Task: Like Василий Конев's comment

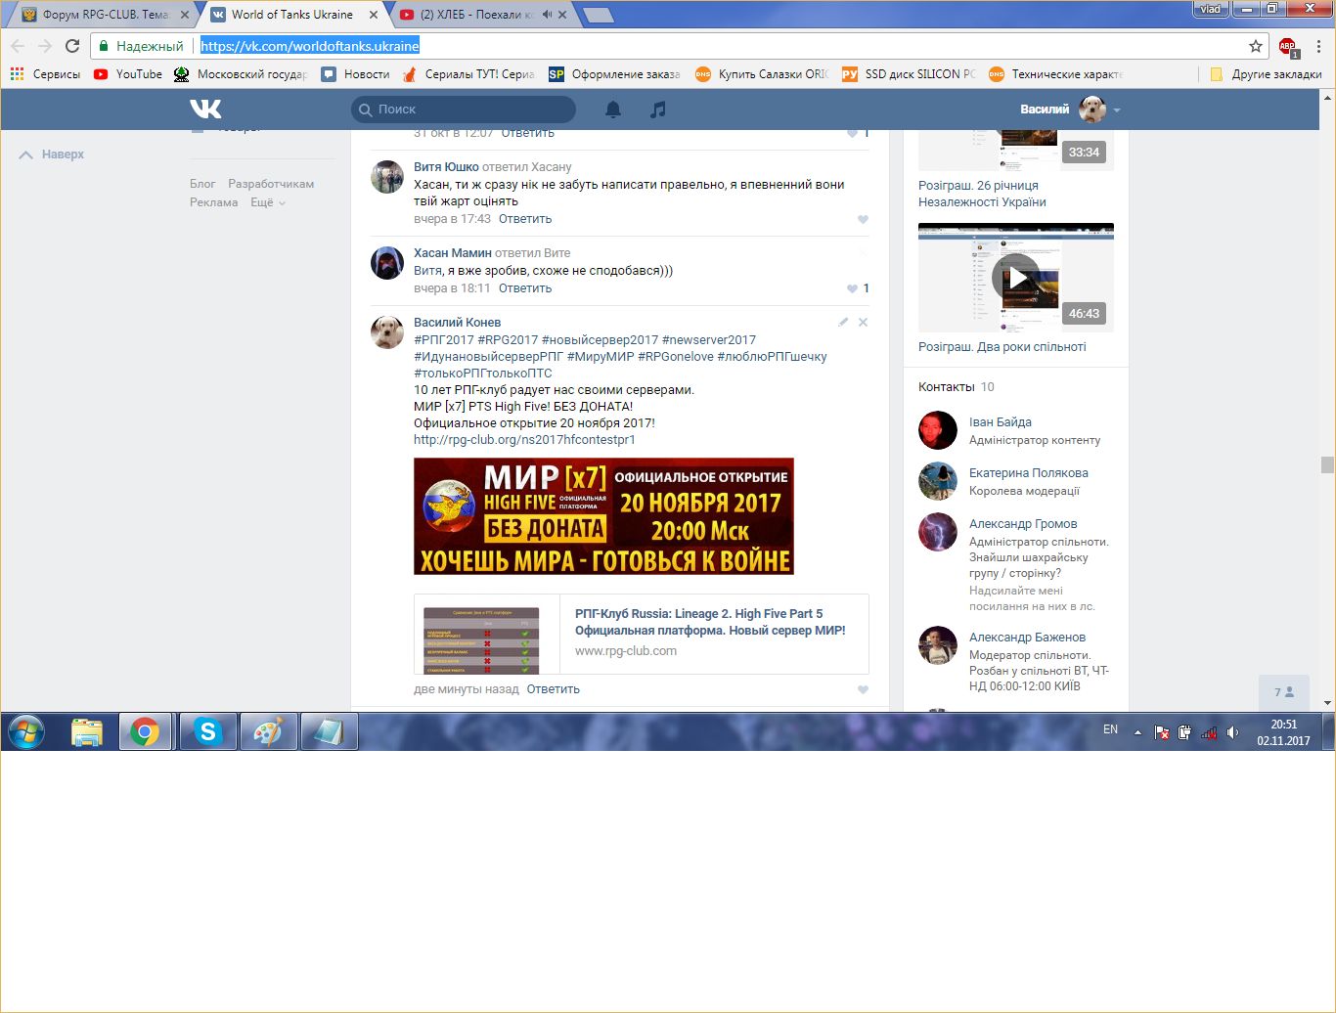Action: [863, 689]
